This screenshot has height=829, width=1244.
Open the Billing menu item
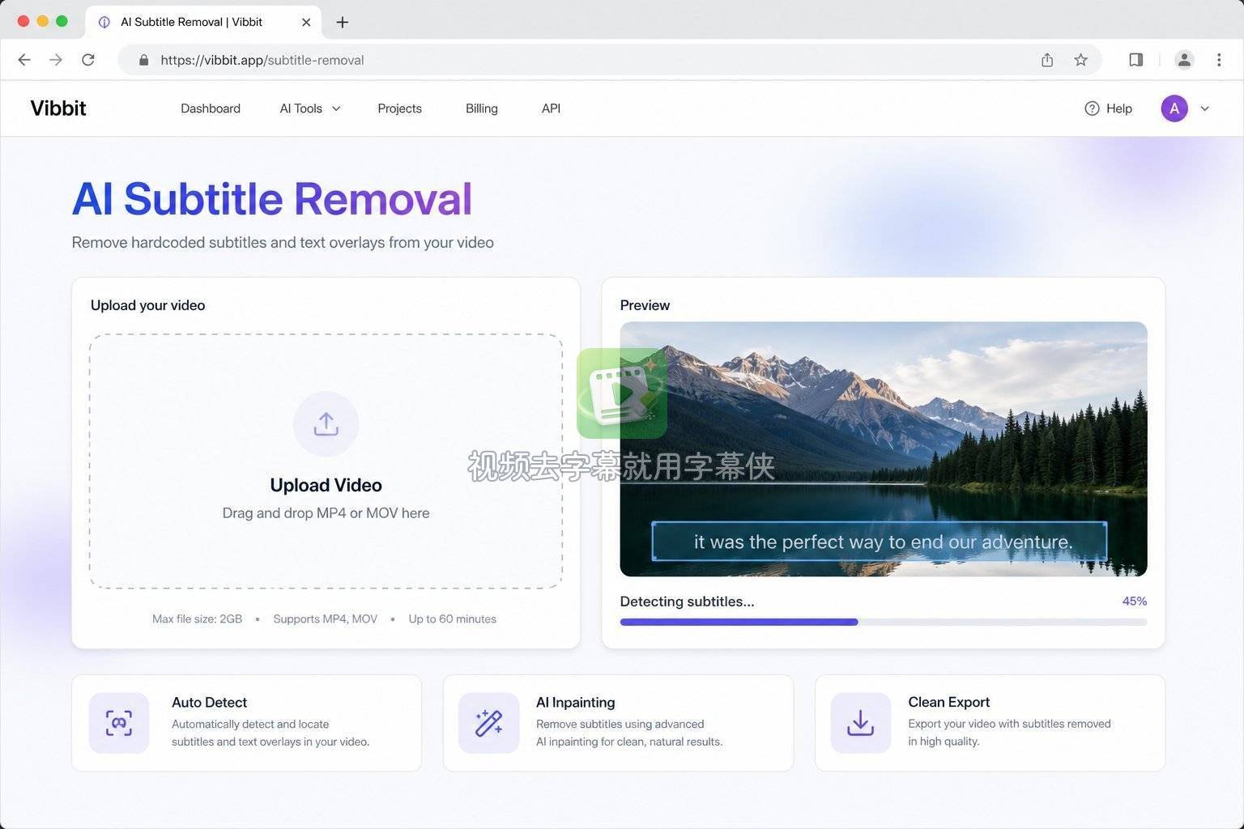482,108
